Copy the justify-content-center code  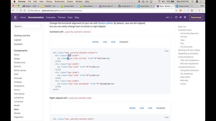166,51
